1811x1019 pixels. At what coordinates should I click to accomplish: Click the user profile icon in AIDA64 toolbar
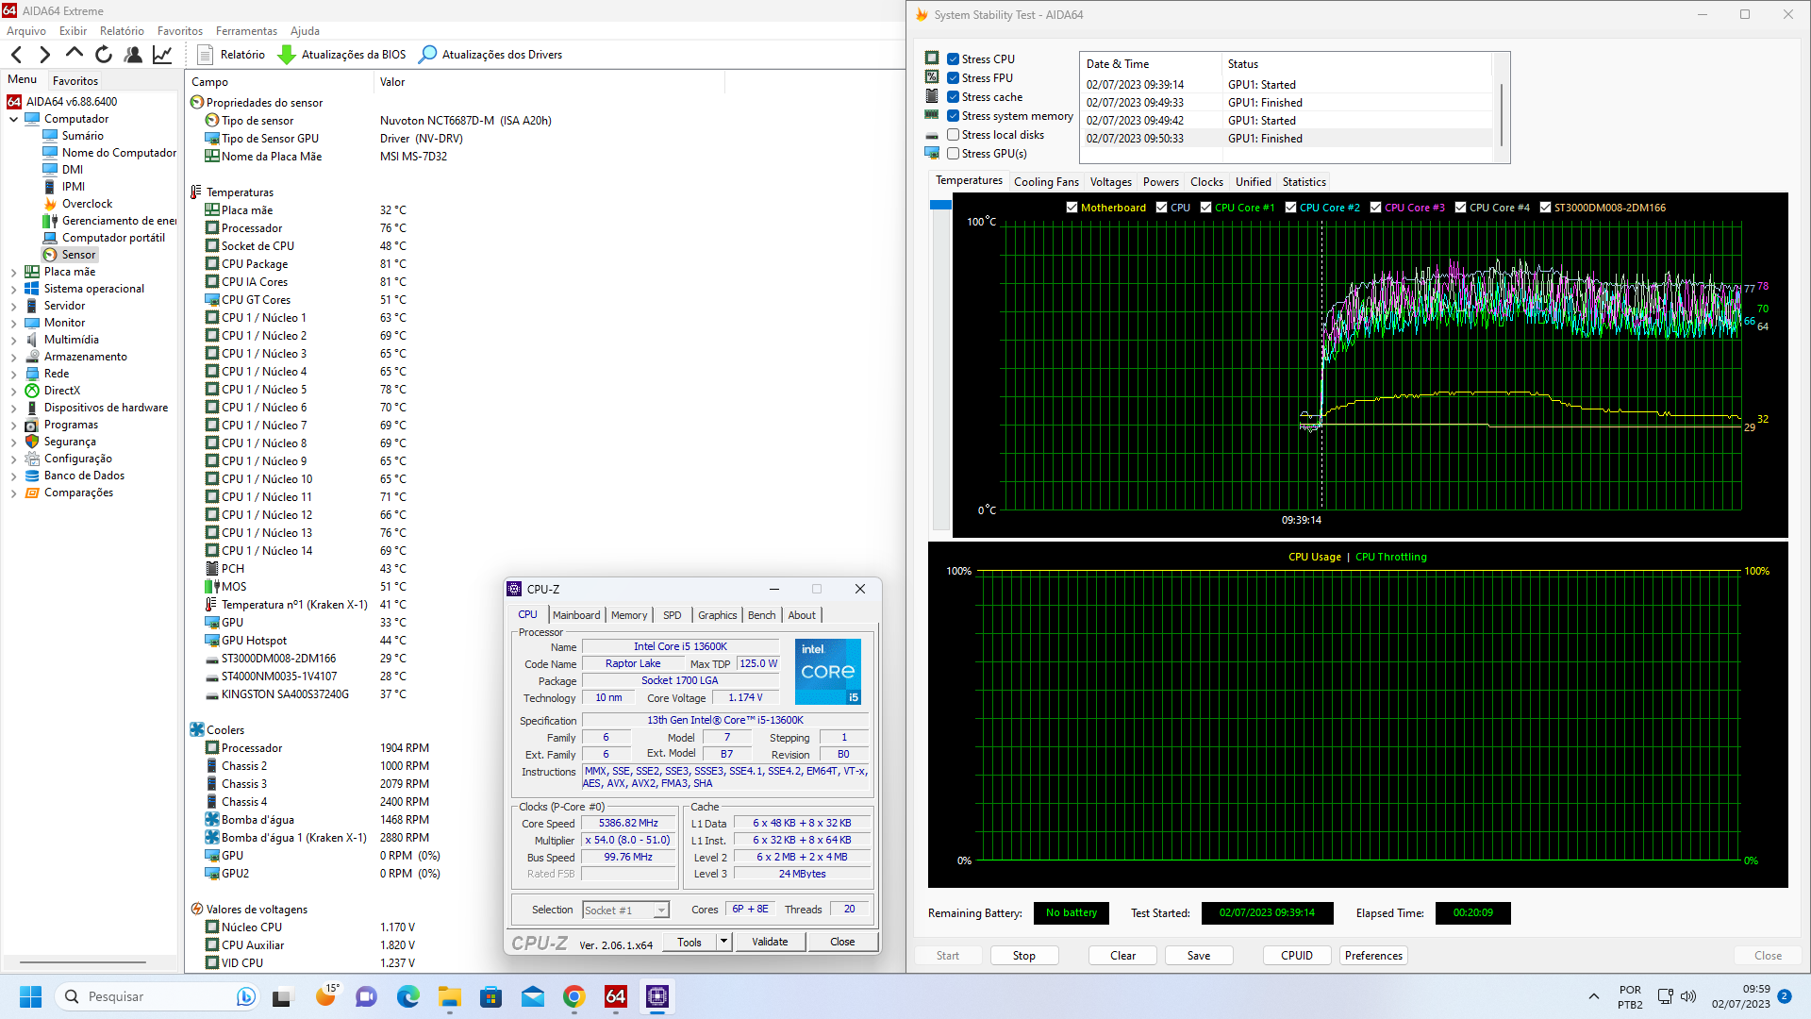tap(133, 55)
